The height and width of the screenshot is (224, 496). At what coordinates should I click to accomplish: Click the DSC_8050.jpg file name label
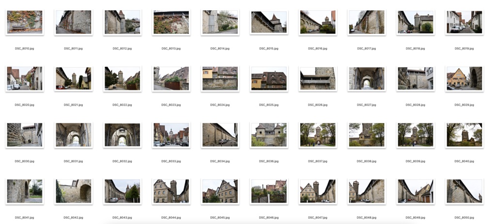point(465,218)
